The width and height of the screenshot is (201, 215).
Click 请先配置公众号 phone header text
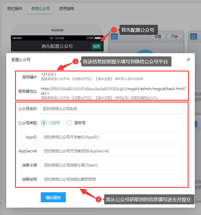[57, 46]
